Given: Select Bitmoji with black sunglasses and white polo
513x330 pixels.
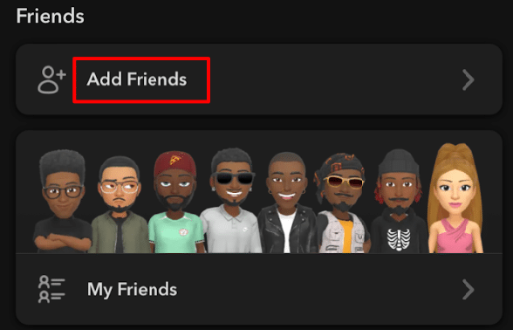Looking at the screenshot, I should [x=231, y=201].
